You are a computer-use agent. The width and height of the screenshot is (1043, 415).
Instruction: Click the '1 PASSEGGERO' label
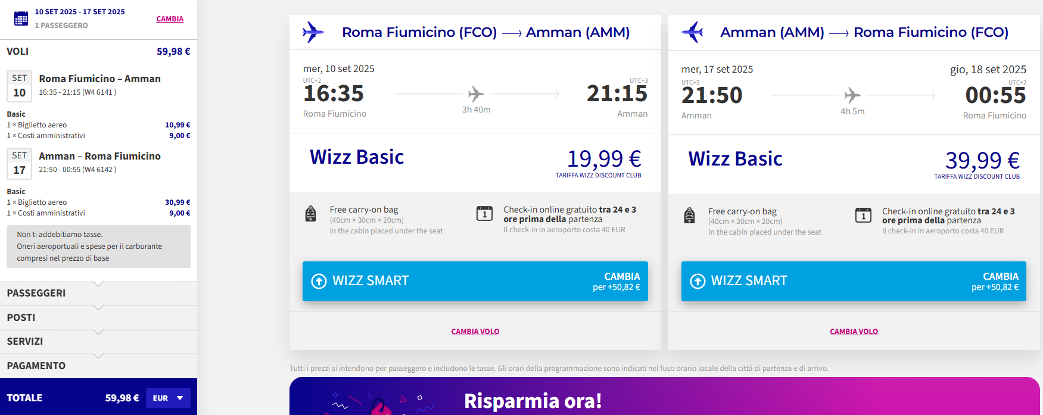(x=61, y=26)
